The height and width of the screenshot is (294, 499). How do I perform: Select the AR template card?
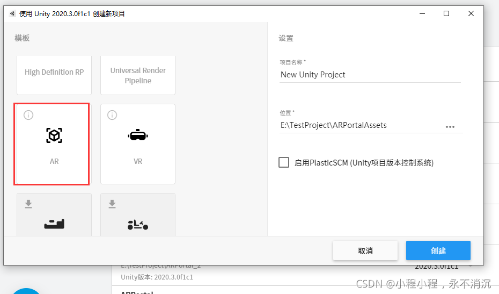click(x=54, y=144)
